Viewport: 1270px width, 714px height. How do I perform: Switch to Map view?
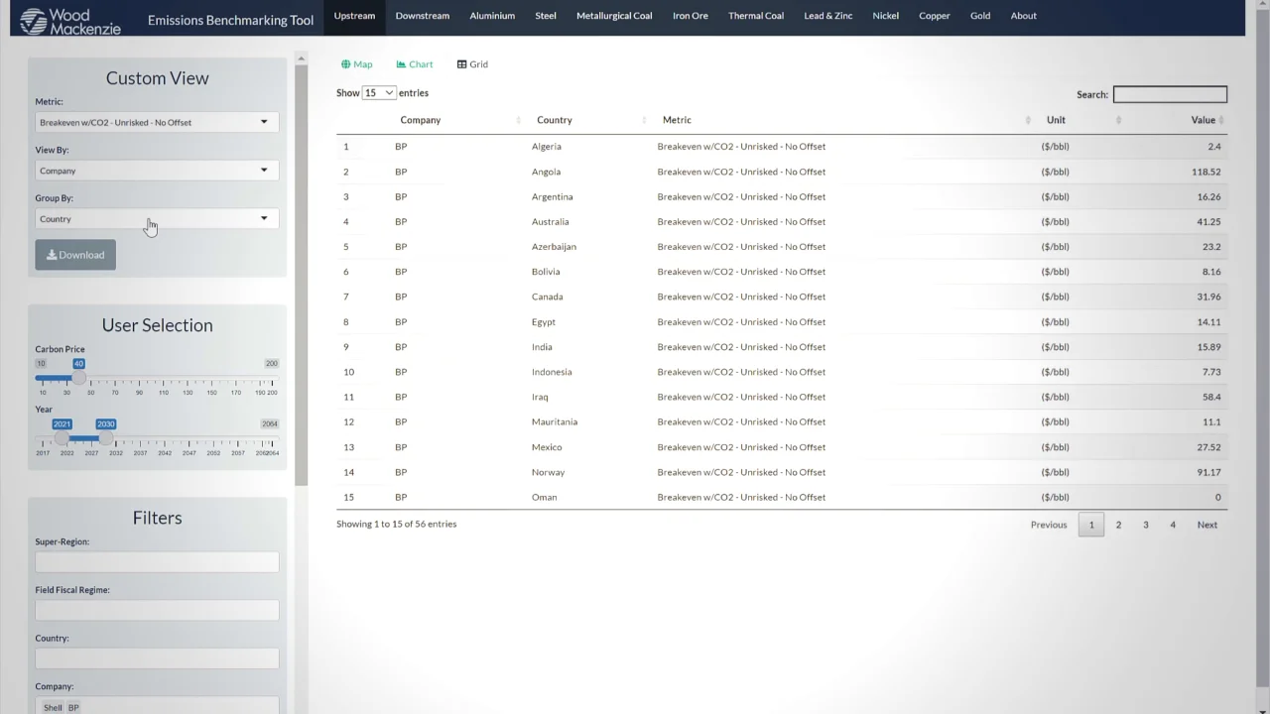pos(356,64)
